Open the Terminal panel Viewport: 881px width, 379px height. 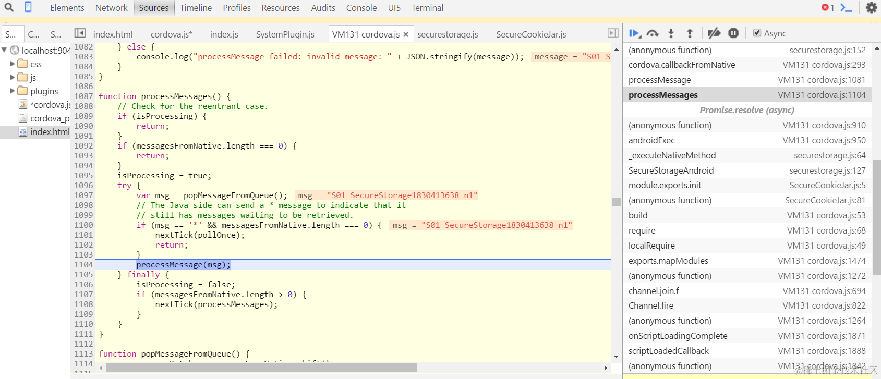tap(427, 8)
